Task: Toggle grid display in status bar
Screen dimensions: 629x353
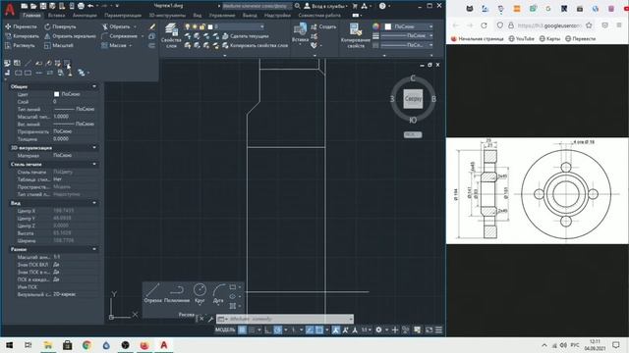Action: 242,330
